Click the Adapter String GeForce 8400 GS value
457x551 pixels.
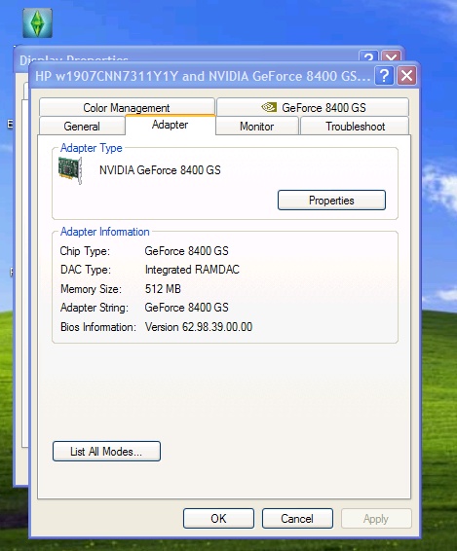click(186, 308)
